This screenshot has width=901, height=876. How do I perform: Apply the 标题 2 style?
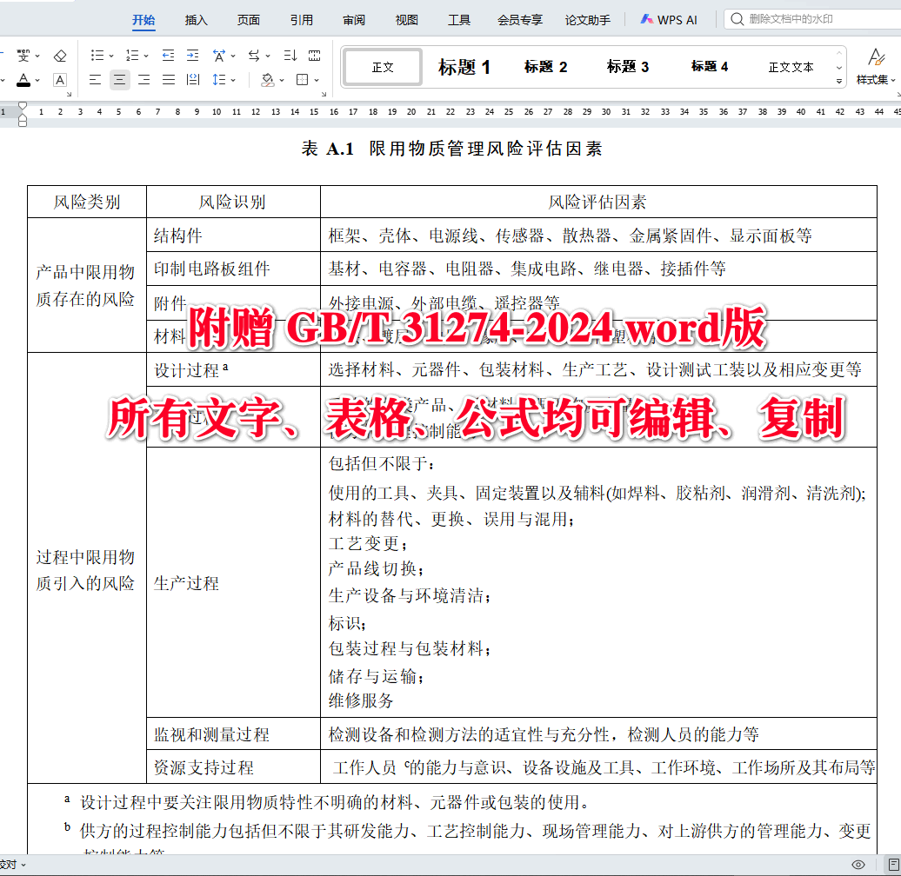pyautogui.click(x=546, y=67)
